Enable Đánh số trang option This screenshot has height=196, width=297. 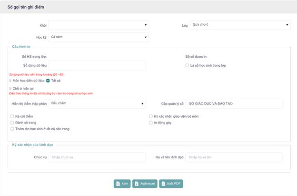pyautogui.click(x=12, y=123)
